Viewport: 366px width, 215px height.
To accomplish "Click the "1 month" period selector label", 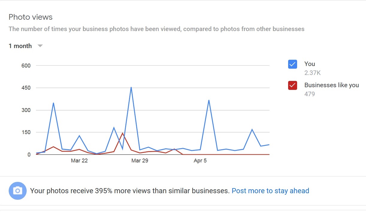I will pos(20,46).
